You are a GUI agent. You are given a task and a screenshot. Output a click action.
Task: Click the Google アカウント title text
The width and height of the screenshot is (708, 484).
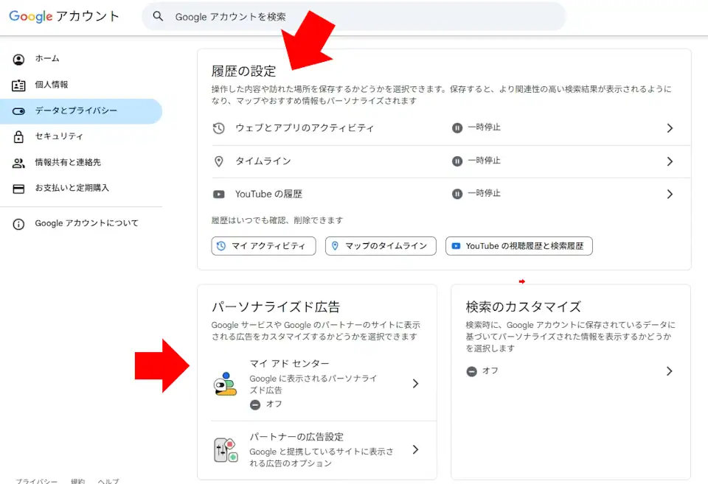(x=64, y=16)
